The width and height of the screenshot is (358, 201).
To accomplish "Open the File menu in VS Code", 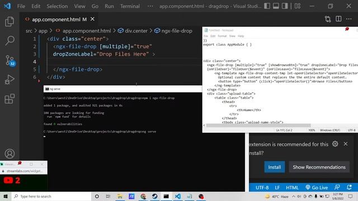I will (x=21, y=6).
